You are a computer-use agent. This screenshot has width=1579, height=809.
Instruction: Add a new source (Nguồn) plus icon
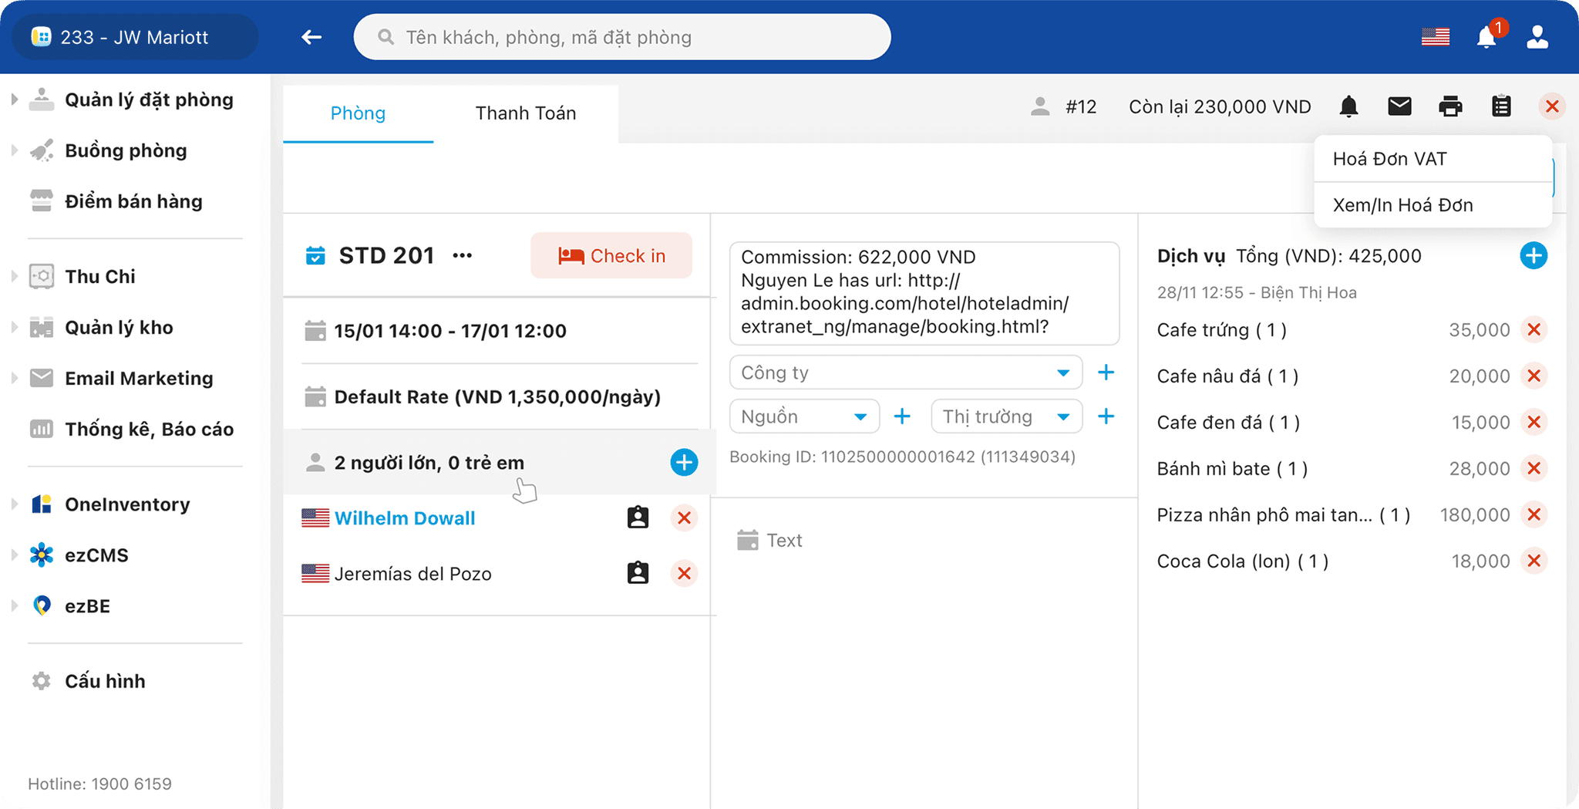tap(901, 416)
